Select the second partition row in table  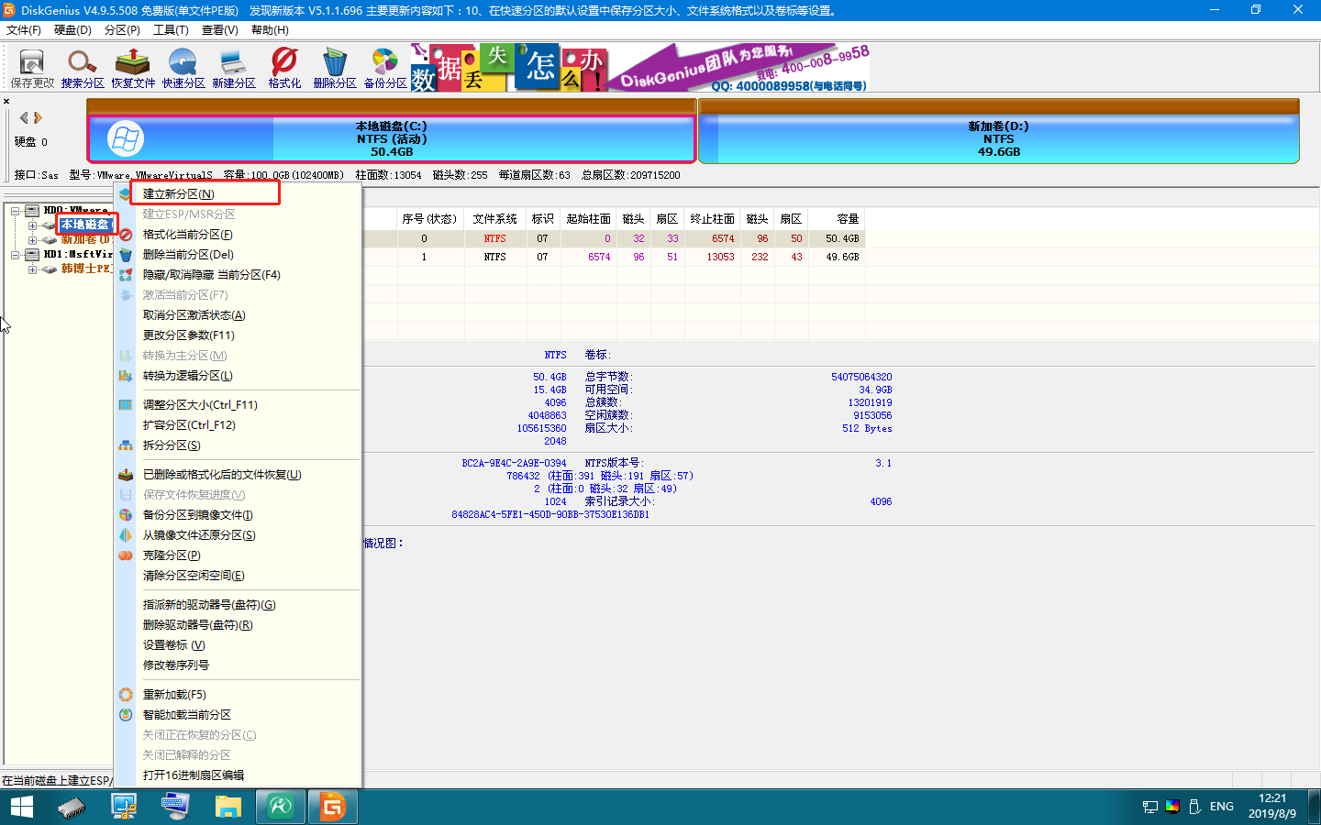pos(630,258)
